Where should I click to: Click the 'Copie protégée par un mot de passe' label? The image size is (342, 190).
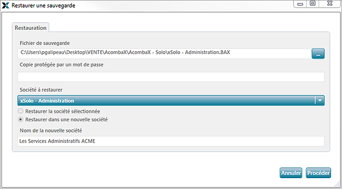click(61, 65)
